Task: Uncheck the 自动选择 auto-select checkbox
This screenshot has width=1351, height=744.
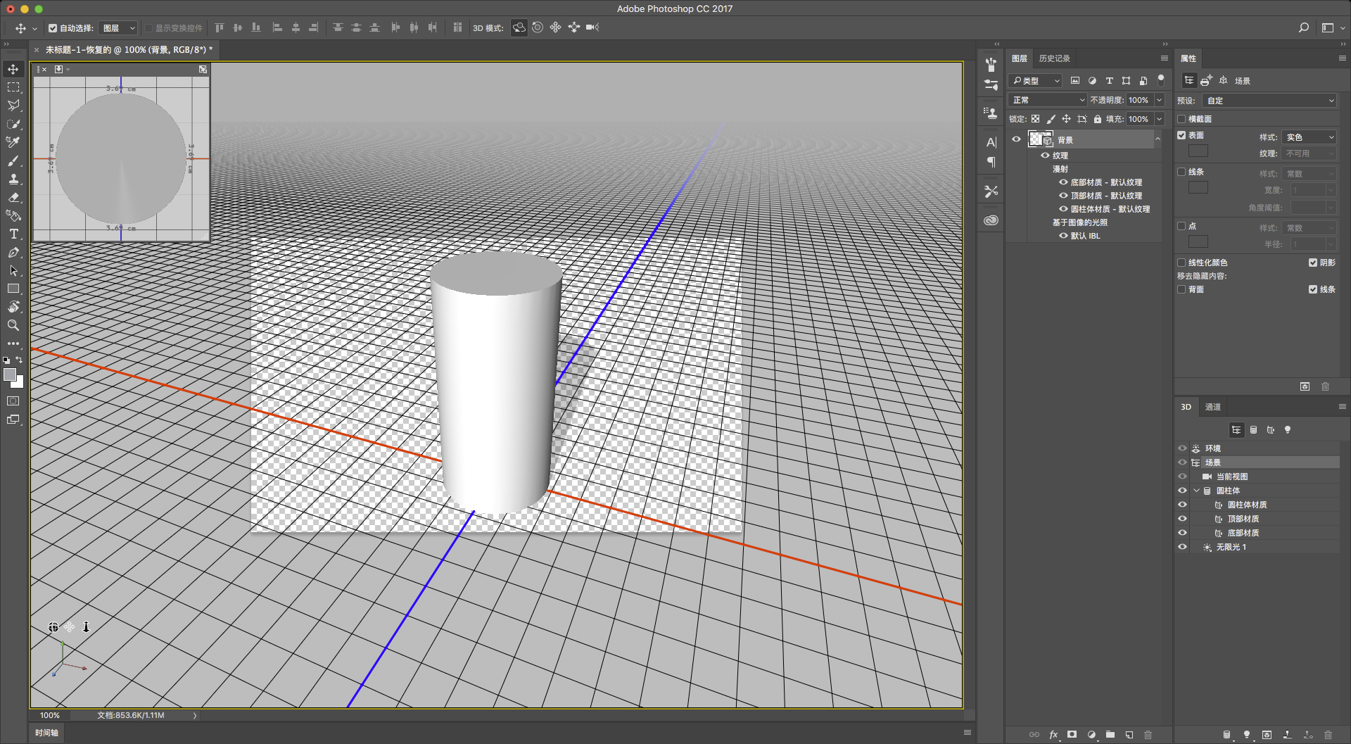Action: pos(53,28)
